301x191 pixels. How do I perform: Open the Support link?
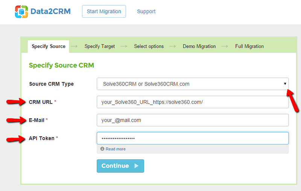[x=146, y=12]
